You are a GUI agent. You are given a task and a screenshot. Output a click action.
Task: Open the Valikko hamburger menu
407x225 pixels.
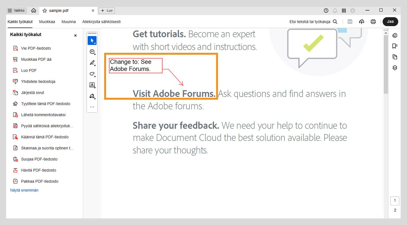click(16, 10)
